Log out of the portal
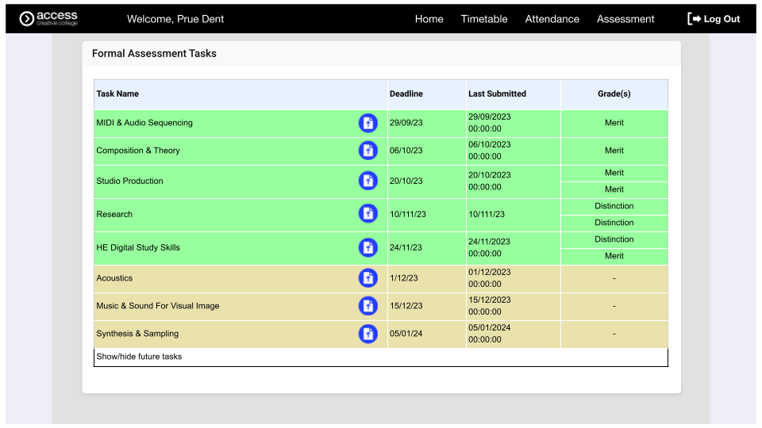 pos(714,19)
